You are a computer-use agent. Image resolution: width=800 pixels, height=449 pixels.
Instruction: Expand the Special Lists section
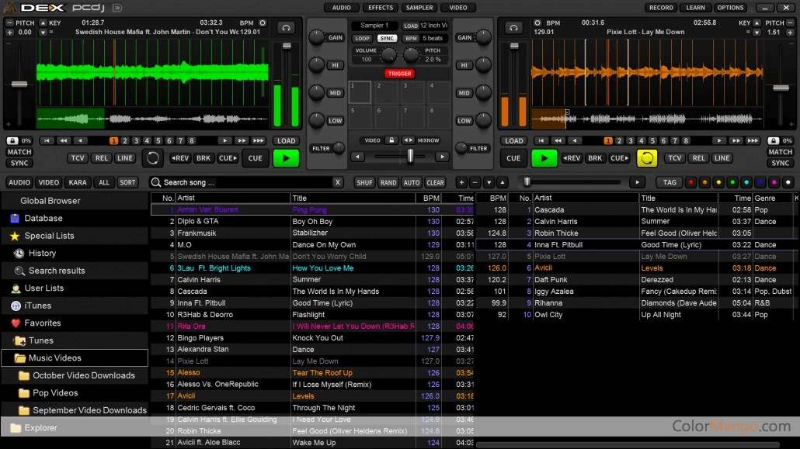tap(49, 236)
